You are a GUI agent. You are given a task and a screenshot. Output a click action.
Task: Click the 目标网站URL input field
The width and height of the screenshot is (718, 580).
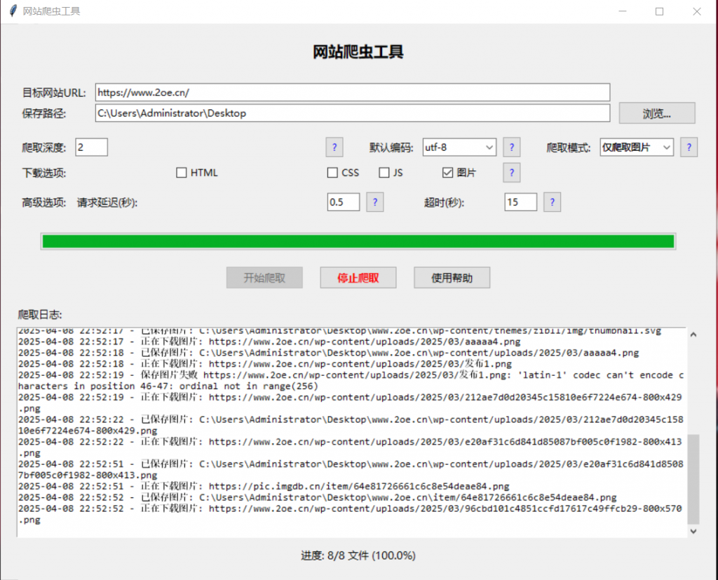[x=352, y=93]
